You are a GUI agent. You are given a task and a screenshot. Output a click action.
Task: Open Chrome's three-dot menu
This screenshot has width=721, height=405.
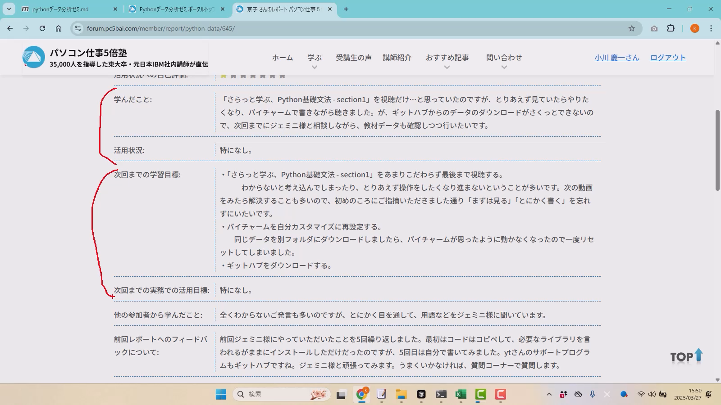click(711, 28)
